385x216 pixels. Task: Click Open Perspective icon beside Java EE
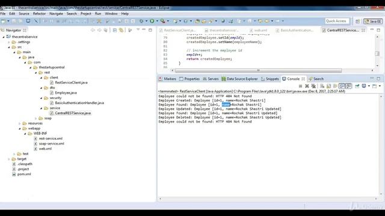pos(357,22)
